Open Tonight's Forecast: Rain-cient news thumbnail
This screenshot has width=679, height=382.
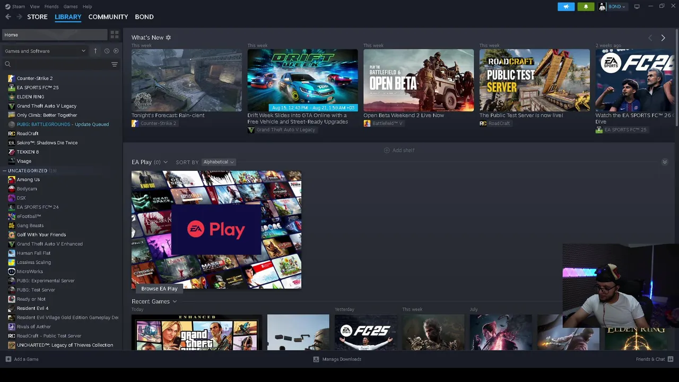click(x=187, y=80)
